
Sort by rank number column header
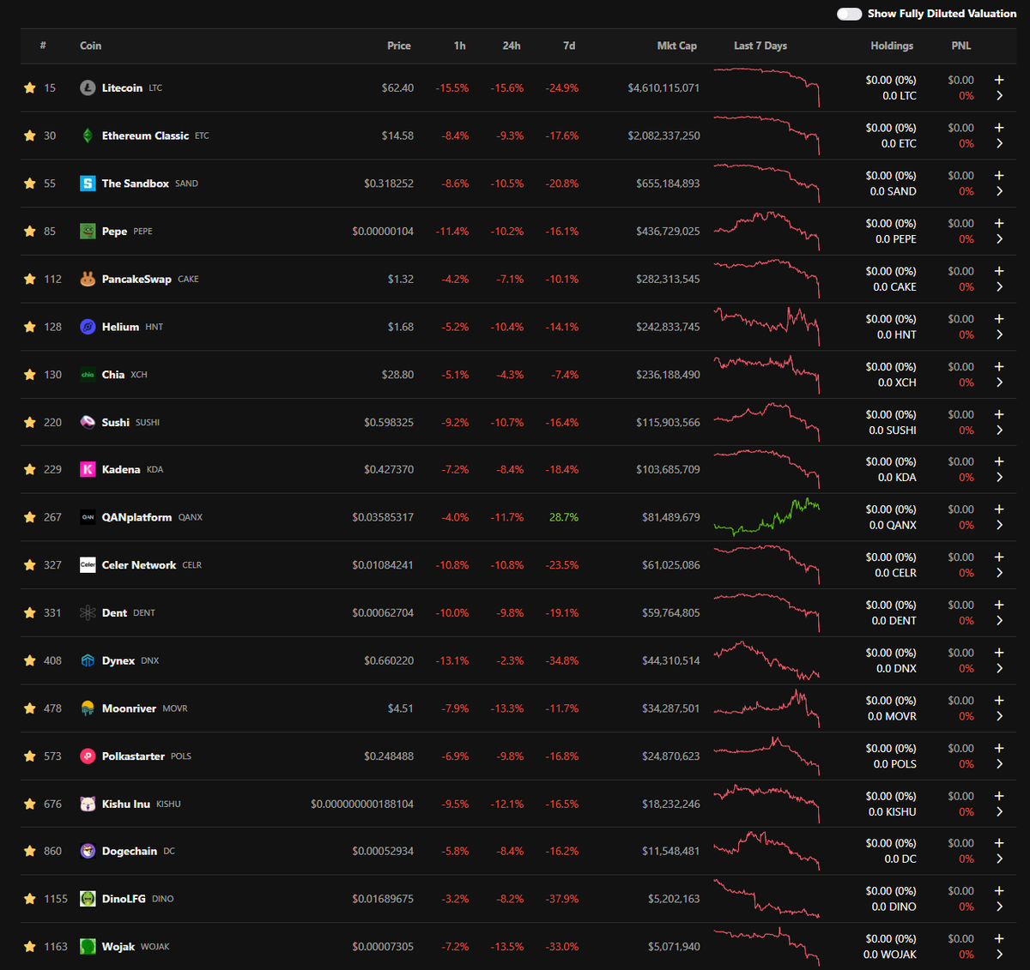(43, 45)
